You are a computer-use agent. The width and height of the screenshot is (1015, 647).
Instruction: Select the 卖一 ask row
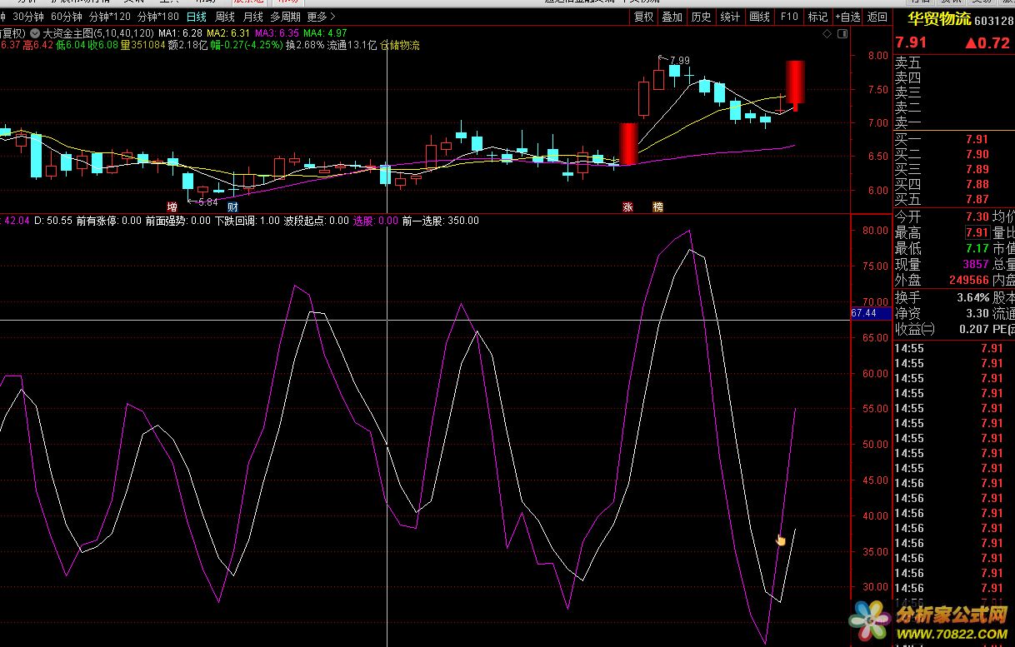click(x=954, y=122)
